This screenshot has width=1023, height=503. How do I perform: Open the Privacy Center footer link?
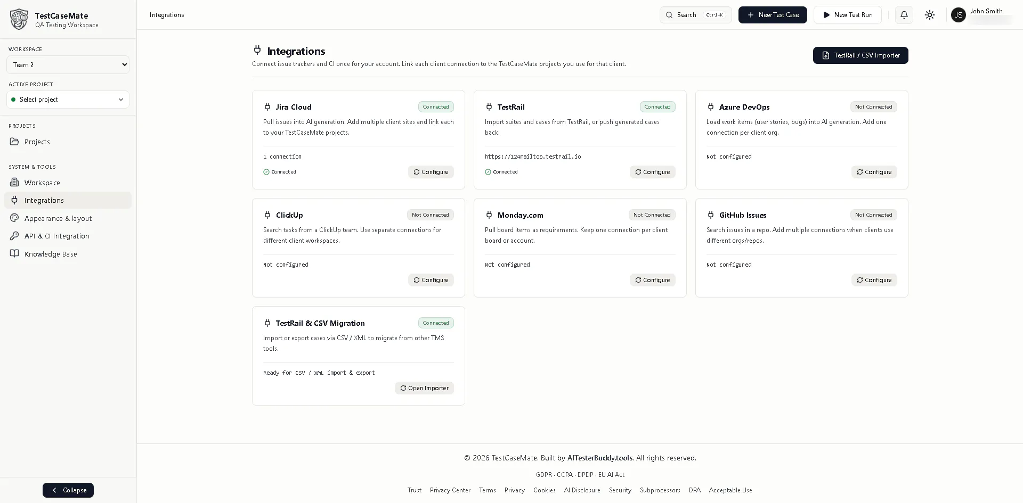tap(450, 490)
